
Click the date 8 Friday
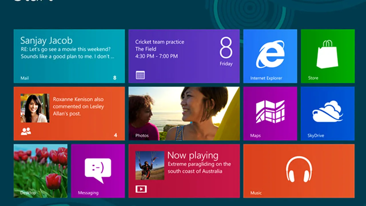[x=226, y=51]
